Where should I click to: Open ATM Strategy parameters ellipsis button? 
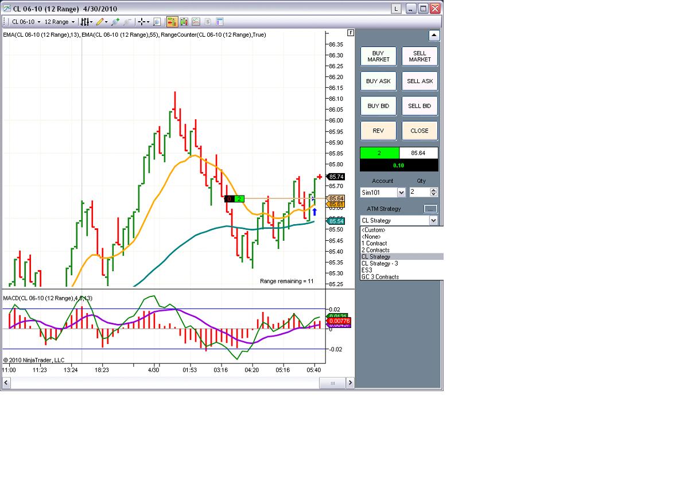click(430, 209)
